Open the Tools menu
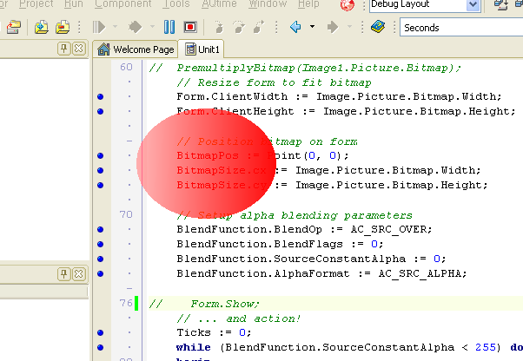523x361 pixels. tap(176, 4)
